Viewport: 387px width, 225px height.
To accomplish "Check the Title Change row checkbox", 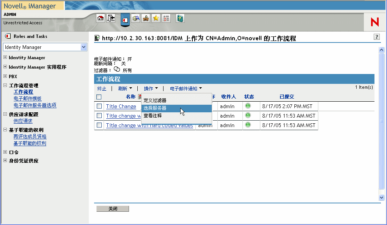I will coord(99,106).
